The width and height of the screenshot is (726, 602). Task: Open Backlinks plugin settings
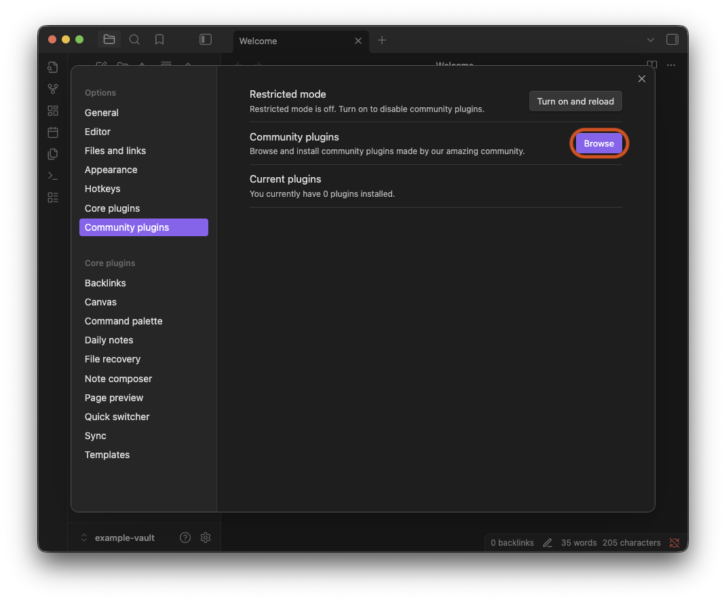[144, 283]
